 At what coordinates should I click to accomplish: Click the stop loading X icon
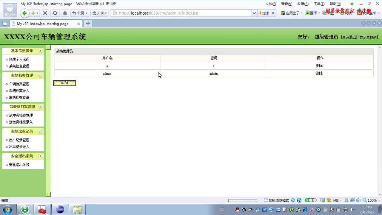coord(45,13)
